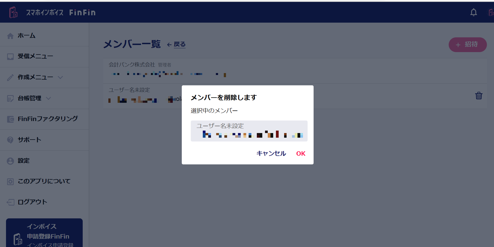494x247 pixels.
Task: Click trash icon for ユーザー名未設定 member
Action: 479,96
